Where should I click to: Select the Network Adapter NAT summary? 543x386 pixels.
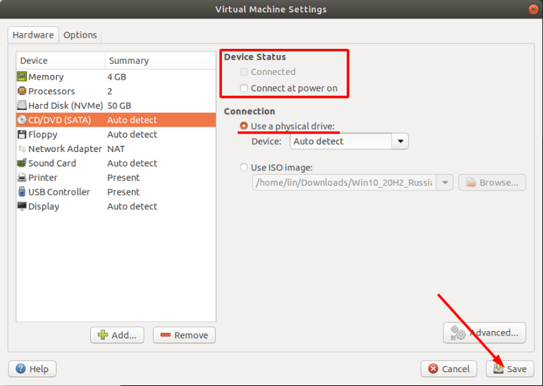[x=116, y=149]
